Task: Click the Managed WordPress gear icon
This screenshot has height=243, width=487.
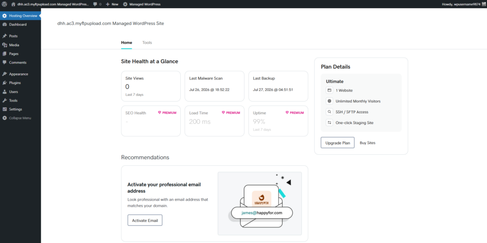Action: click(125, 4)
